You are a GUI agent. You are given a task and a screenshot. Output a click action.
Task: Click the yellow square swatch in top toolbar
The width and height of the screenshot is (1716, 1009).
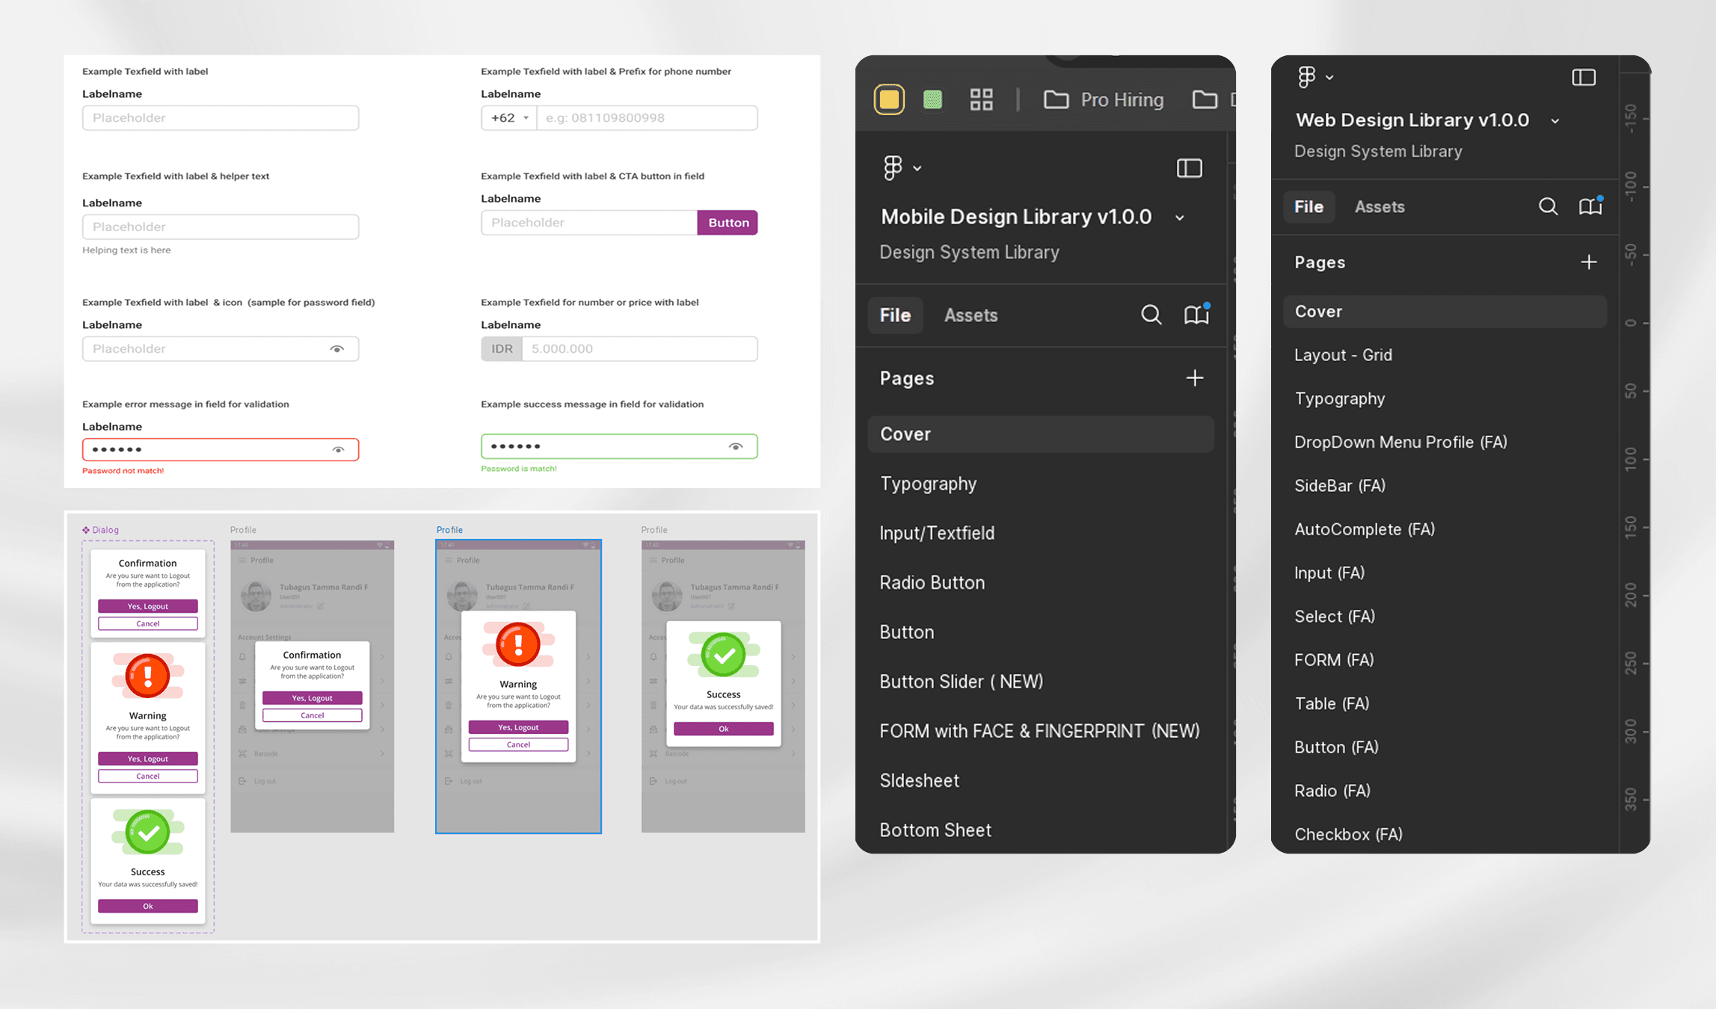click(889, 99)
